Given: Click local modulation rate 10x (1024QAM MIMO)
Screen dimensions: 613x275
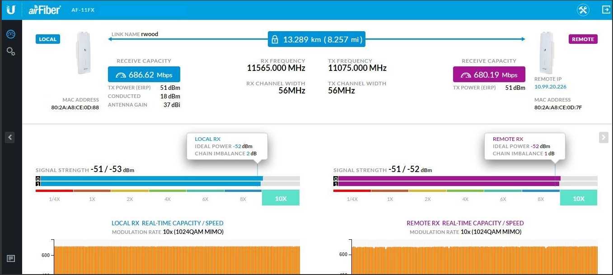Looking at the screenshot, I should point(193,232).
